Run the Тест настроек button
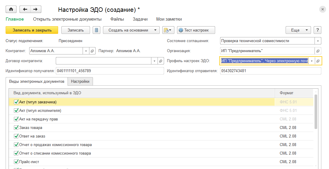Viewport: 329px width, 169px height. point(196,30)
